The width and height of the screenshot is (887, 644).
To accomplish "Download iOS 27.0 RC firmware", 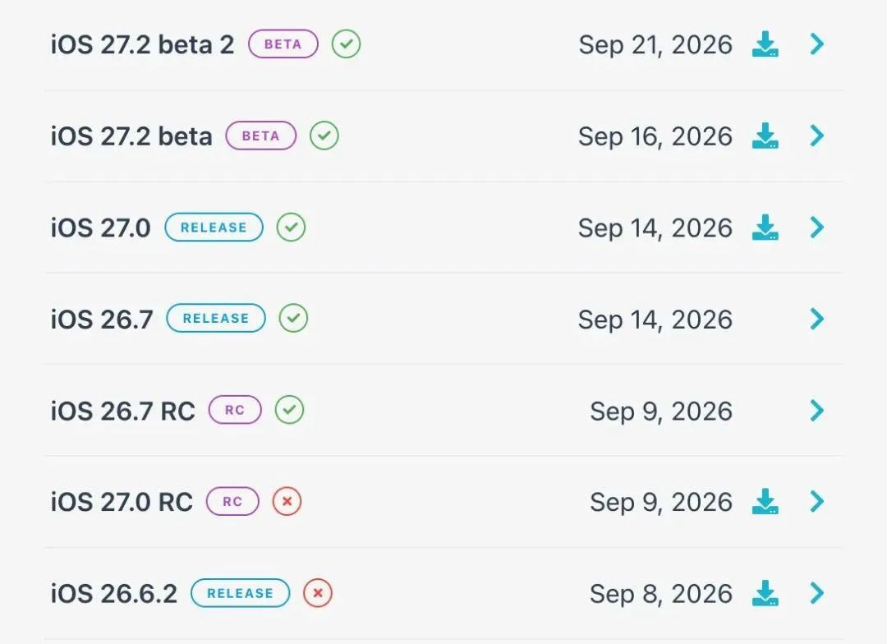I will (x=765, y=501).
